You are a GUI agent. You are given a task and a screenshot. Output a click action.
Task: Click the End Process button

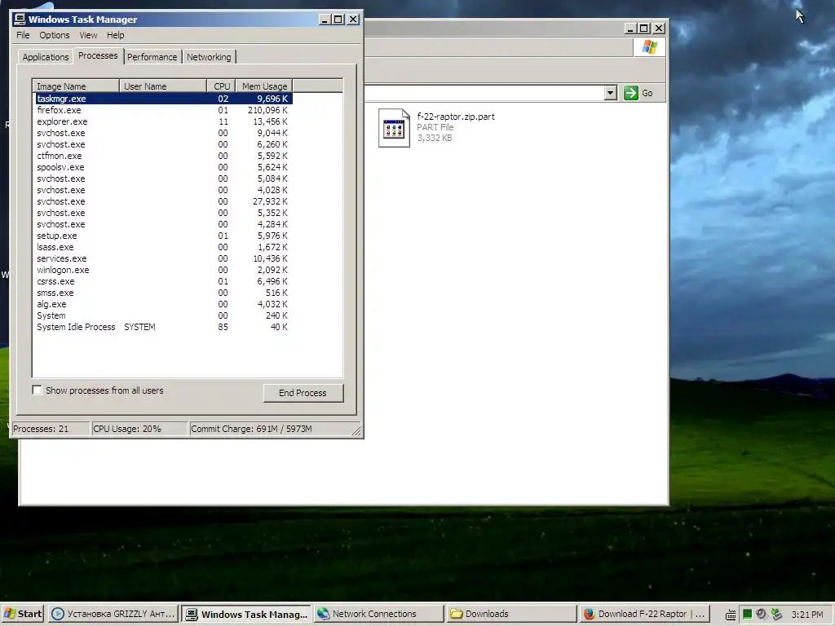(303, 393)
